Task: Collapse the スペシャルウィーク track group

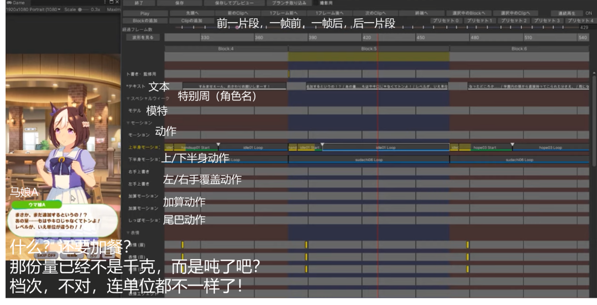Action: [x=128, y=98]
